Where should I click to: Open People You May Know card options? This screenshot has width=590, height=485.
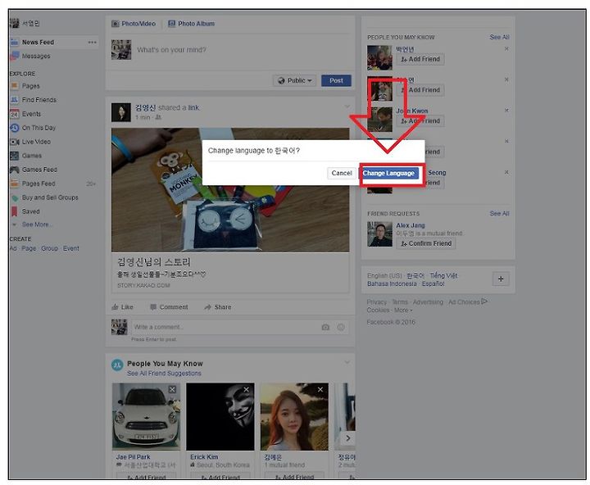pos(347,362)
